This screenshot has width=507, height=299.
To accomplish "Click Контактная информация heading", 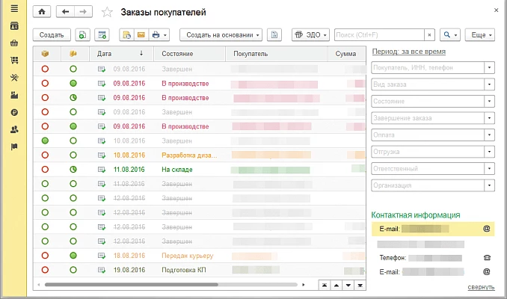I will click(x=416, y=215).
